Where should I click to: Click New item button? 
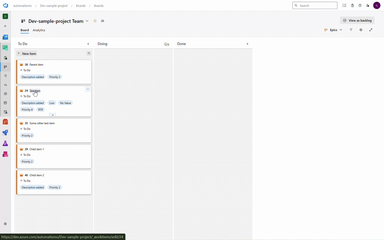(27, 54)
